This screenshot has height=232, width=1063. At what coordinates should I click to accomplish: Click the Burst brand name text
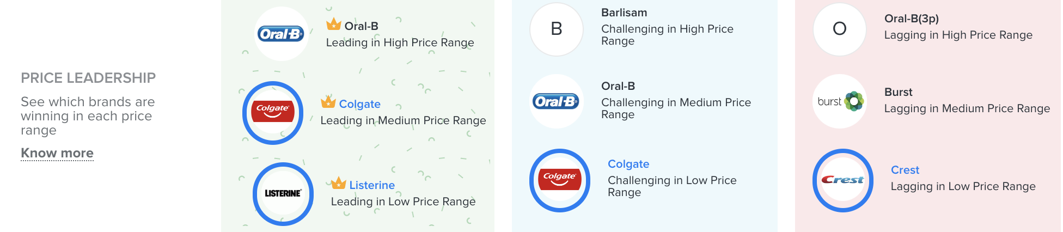(899, 92)
